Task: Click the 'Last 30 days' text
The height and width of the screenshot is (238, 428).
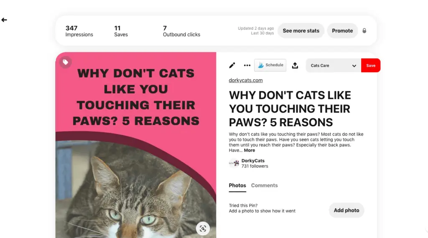Action: [x=262, y=33]
